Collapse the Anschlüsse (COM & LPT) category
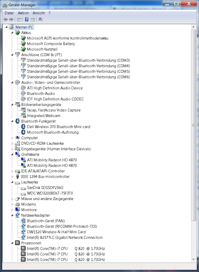 12,55
